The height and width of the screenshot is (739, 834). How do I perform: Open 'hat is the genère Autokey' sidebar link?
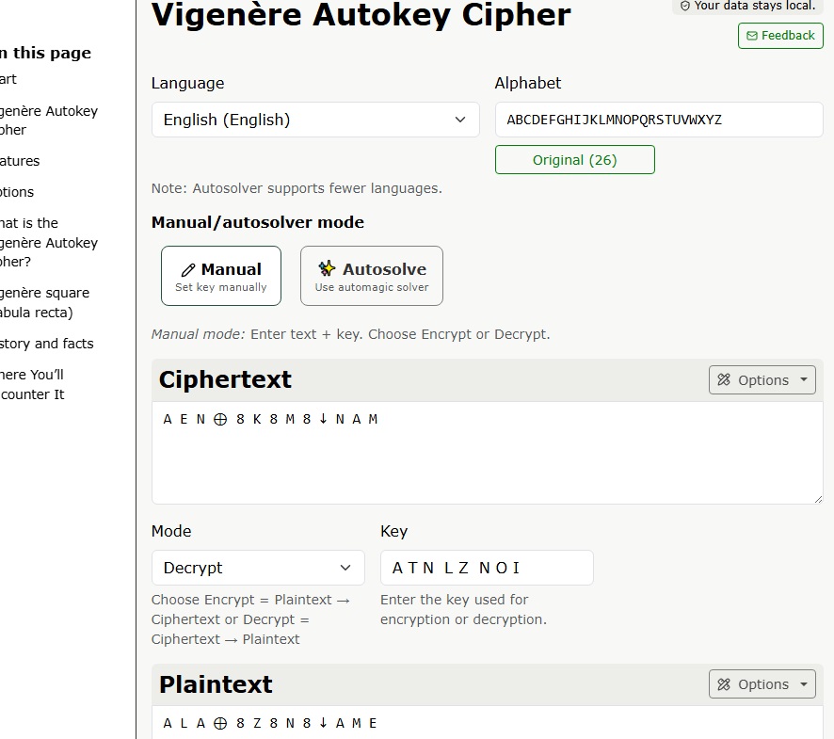pyautogui.click(x=48, y=243)
